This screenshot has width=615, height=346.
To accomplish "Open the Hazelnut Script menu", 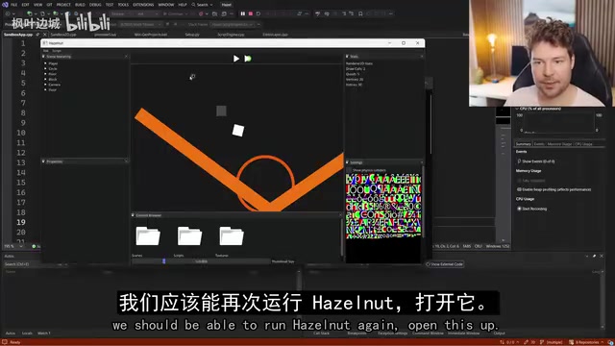I will [57, 51].
